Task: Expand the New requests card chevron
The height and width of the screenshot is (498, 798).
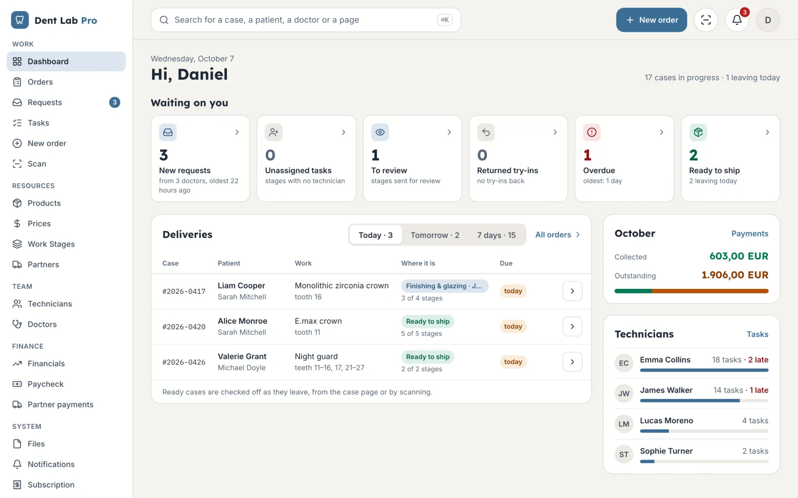Action: [237, 132]
